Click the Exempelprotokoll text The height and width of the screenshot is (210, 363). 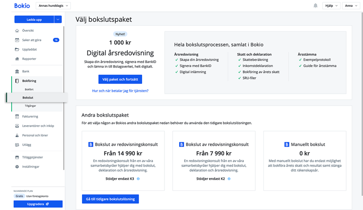(x=317, y=59)
